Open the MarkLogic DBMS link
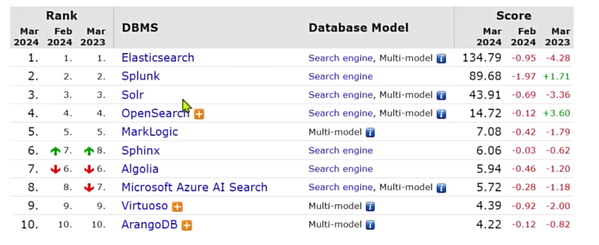The width and height of the screenshot is (599, 245). click(149, 132)
